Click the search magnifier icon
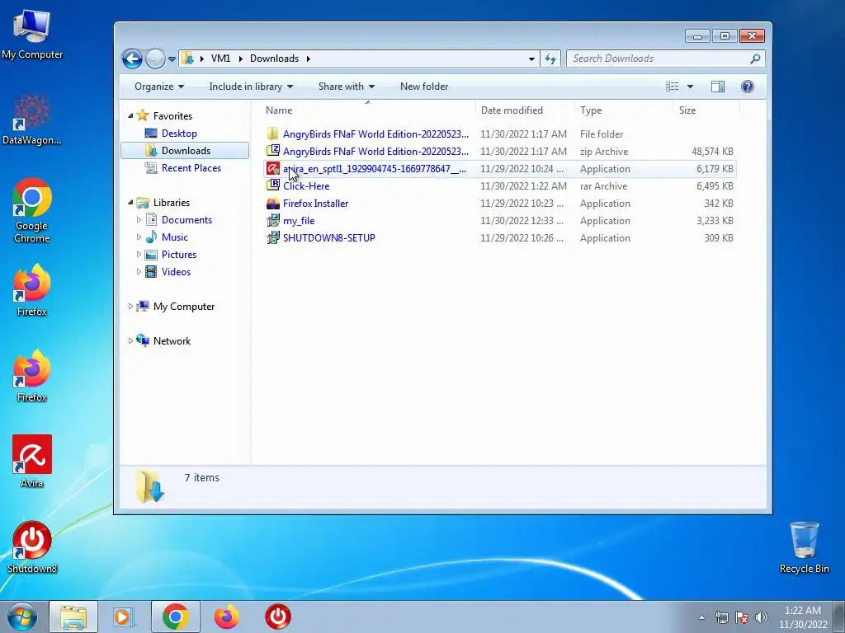This screenshot has height=633, width=845. 755,59
